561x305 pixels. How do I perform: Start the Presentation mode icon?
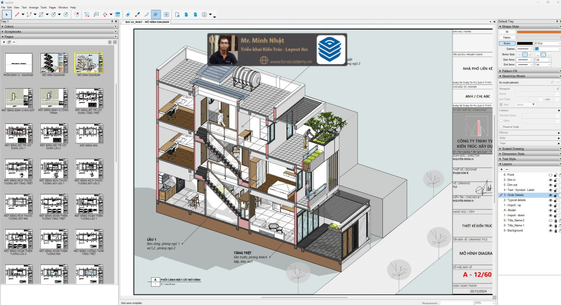point(166,15)
